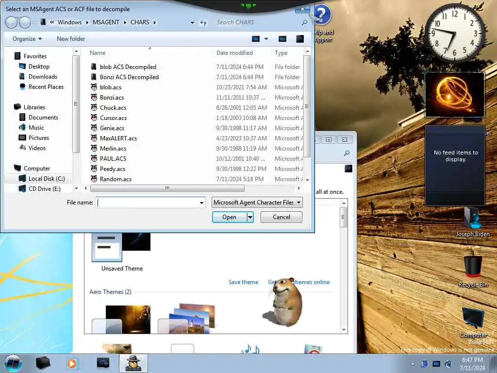497x373 pixels.
Task: Open Documents library in sidebar
Action: pyautogui.click(x=43, y=118)
